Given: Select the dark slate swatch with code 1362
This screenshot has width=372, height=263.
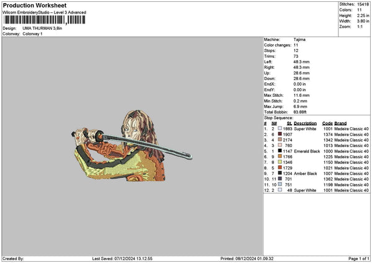Looking at the screenshot, I should click(280, 179).
